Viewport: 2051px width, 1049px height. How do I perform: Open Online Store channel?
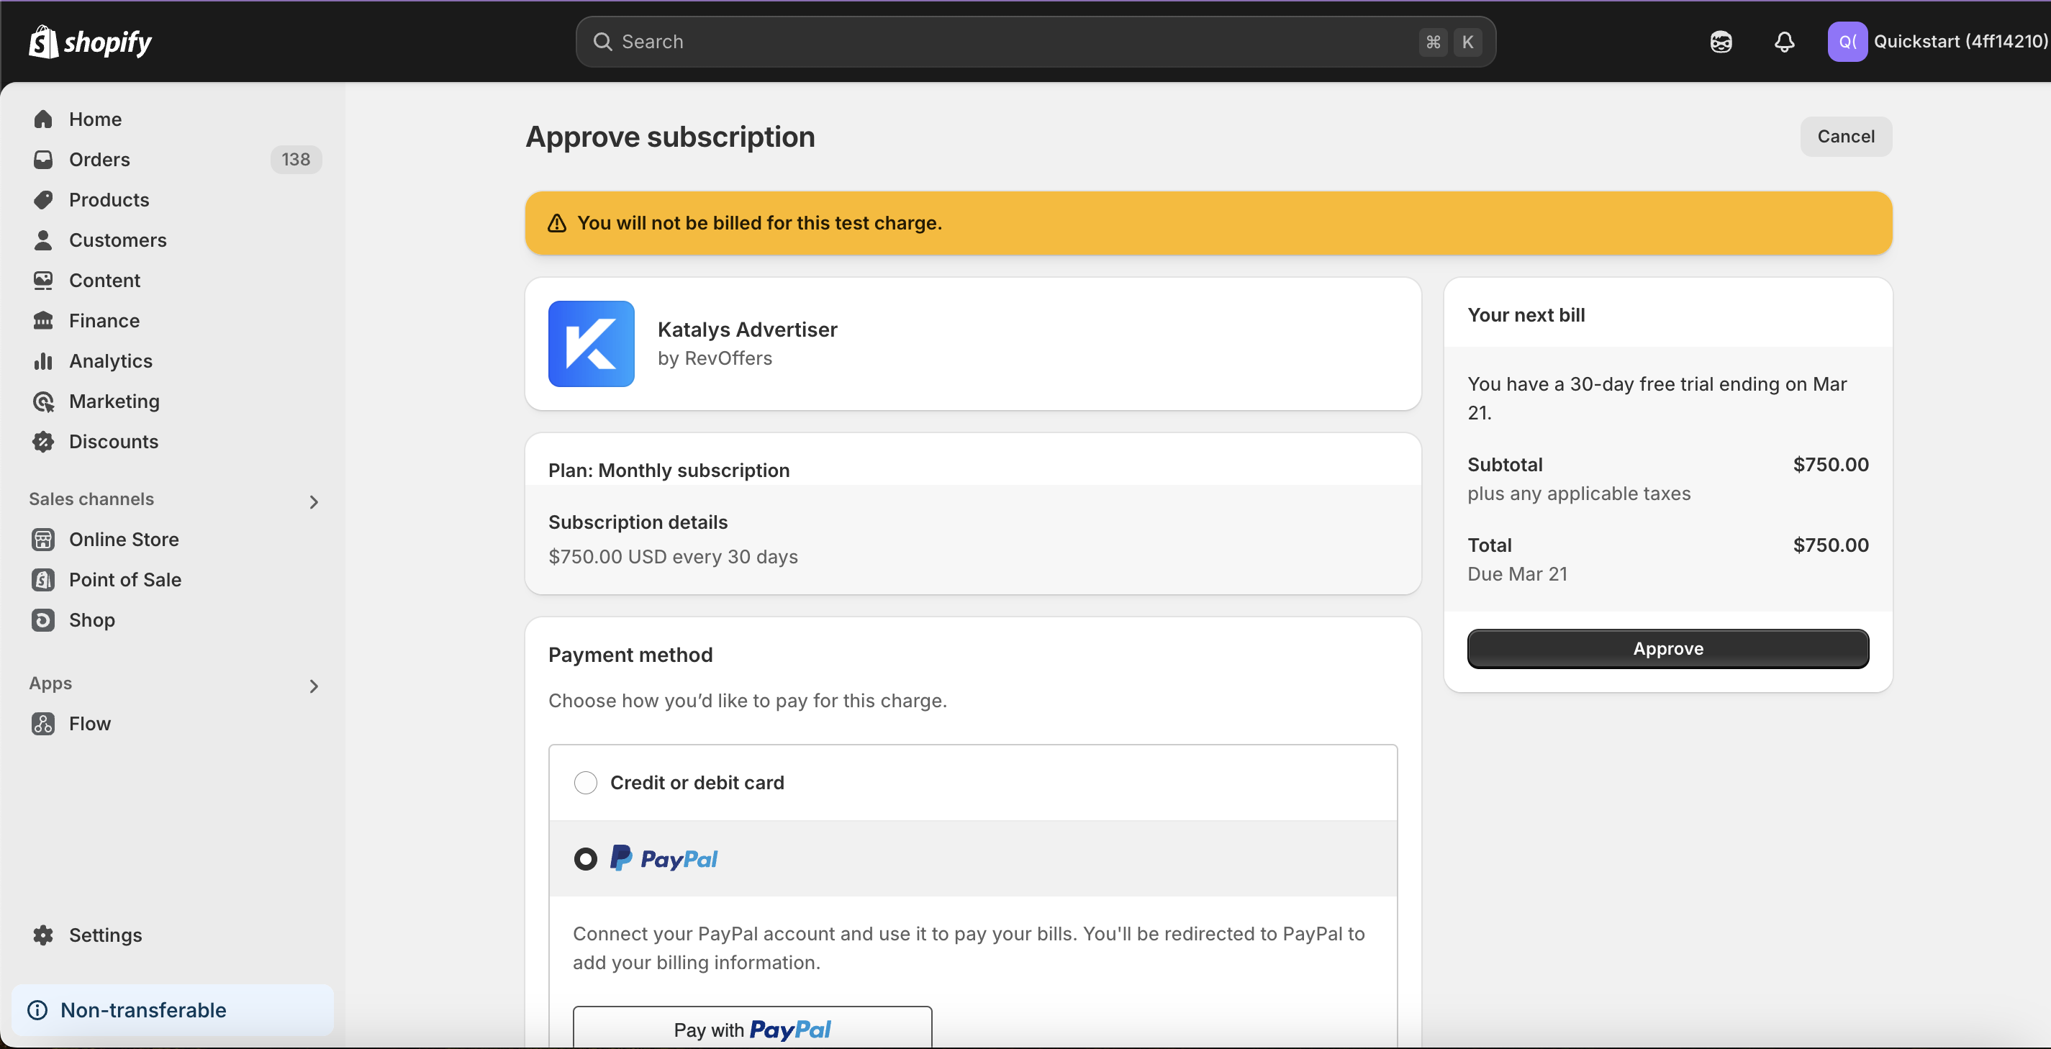pos(123,539)
